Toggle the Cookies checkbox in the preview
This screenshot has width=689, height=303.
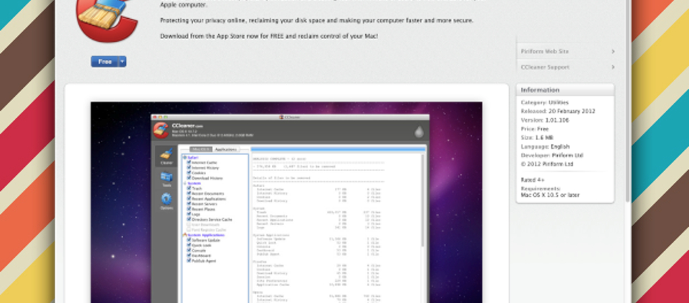pos(189,173)
